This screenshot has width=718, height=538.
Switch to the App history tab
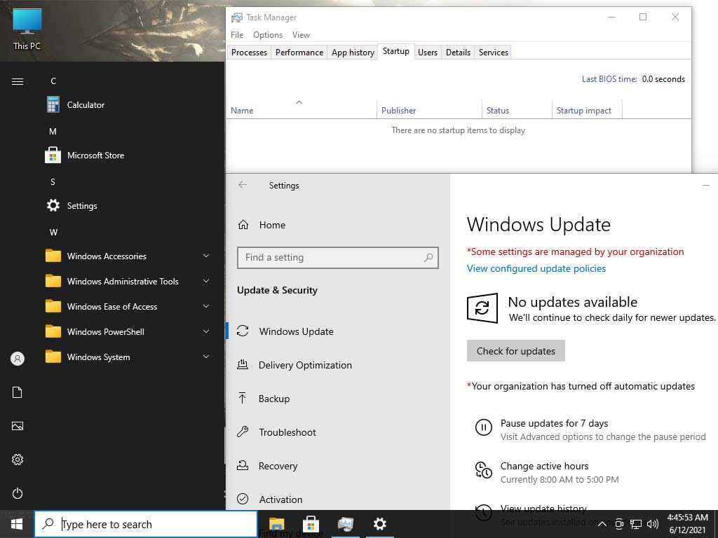pos(353,52)
